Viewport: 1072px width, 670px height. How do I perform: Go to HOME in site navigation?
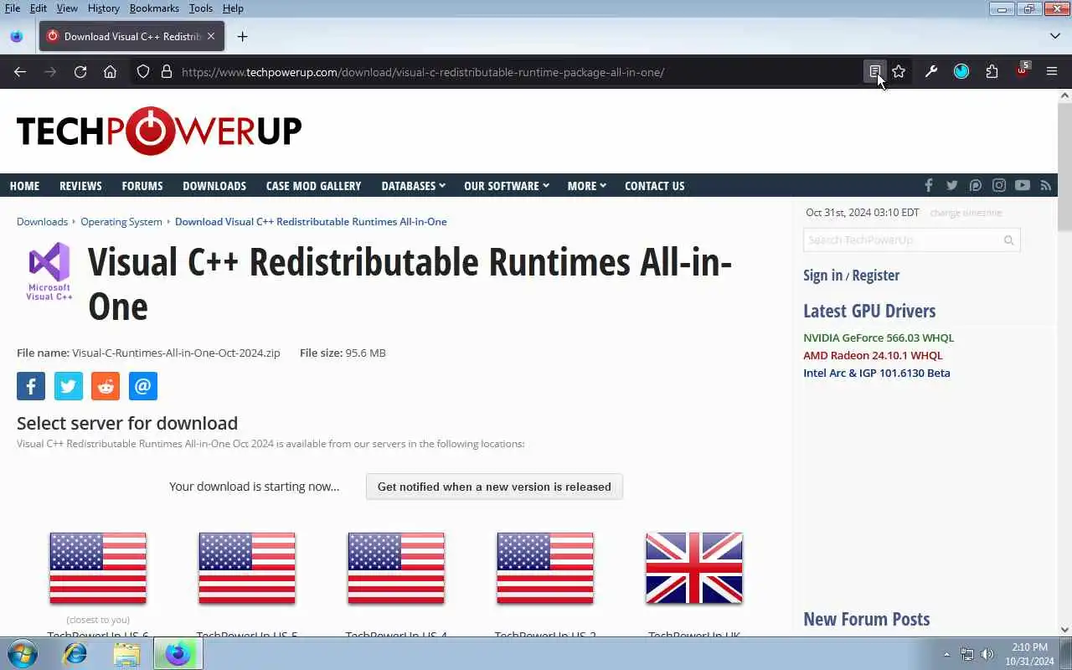pyautogui.click(x=24, y=186)
